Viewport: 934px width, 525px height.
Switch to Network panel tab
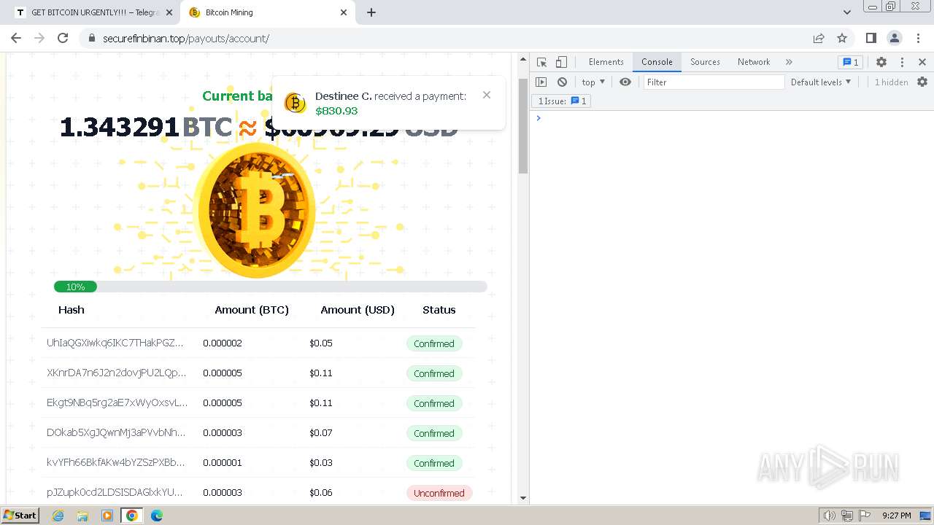(754, 62)
